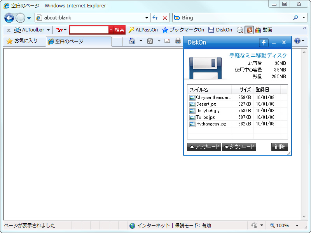This screenshot has width=311, height=233.
Task: Stop loading with the red X icon
Action: (164, 18)
